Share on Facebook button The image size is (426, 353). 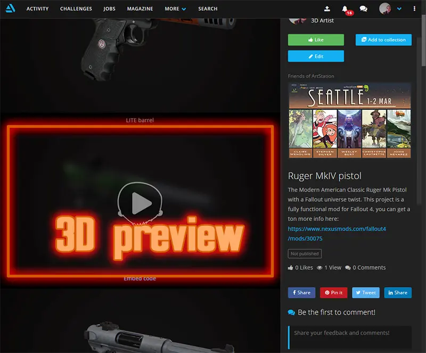coord(301,293)
